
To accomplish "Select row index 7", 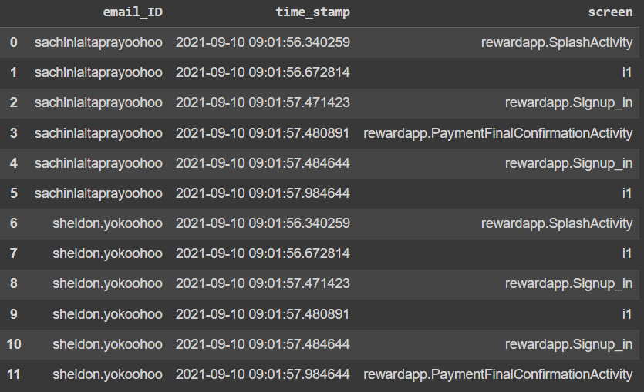I will [x=14, y=253].
